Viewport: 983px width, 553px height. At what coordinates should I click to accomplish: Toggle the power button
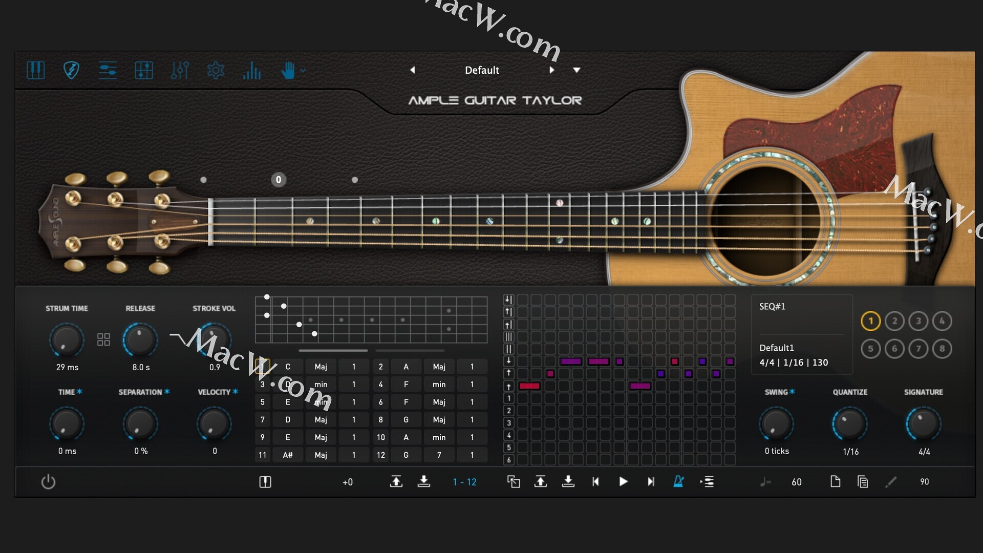click(48, 482)
